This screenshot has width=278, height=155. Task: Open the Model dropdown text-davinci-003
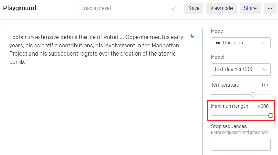241,69
